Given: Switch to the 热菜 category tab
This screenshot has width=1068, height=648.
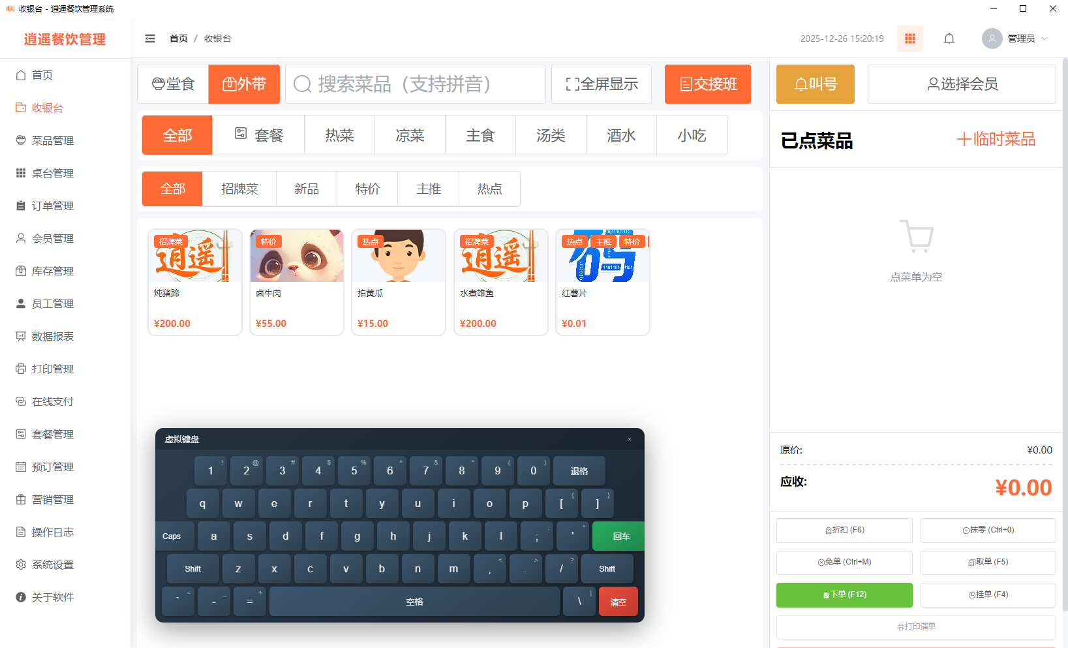Looking at the screenshot, I should 339,135.
